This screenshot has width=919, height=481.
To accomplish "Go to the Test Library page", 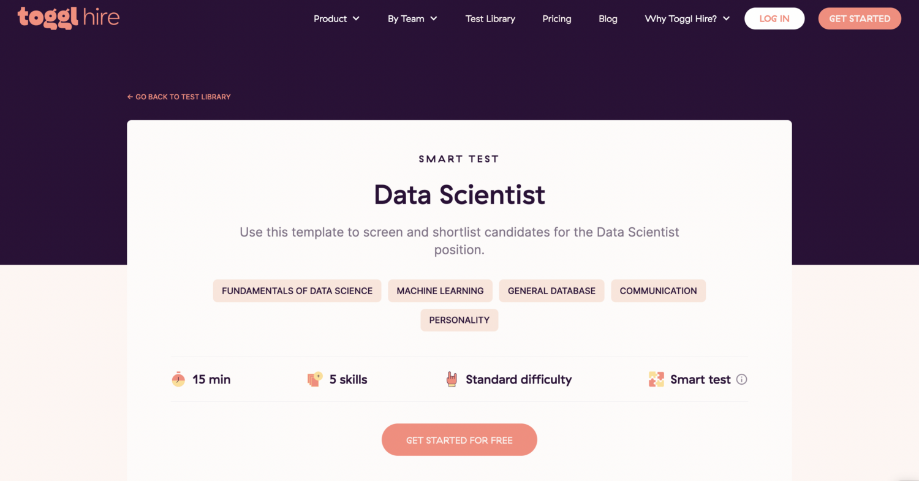I will pos(490,18).
